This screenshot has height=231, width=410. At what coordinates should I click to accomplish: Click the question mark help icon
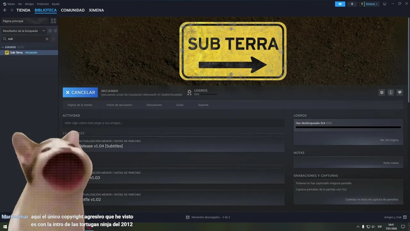(x=362, y=4)
